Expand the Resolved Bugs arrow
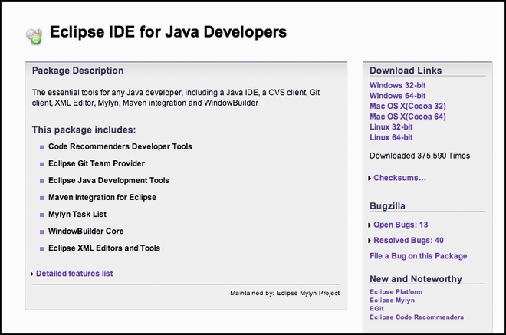The image size is (506, 335). (x=370, y=241)
